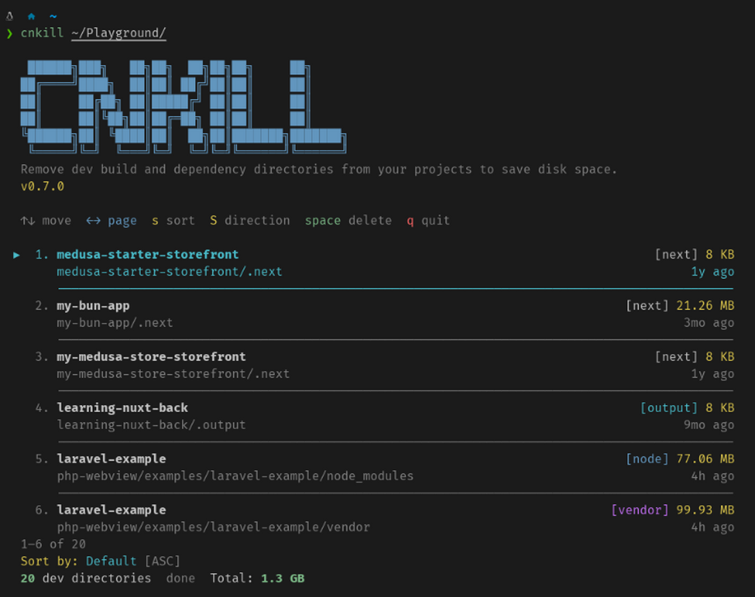
Task: Click the home icon in prompt
Action: (31, 15)
